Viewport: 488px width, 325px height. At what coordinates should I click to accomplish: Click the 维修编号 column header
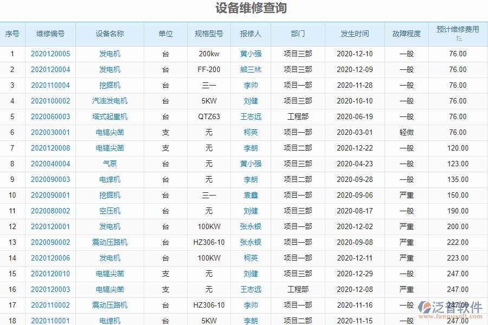50,34
